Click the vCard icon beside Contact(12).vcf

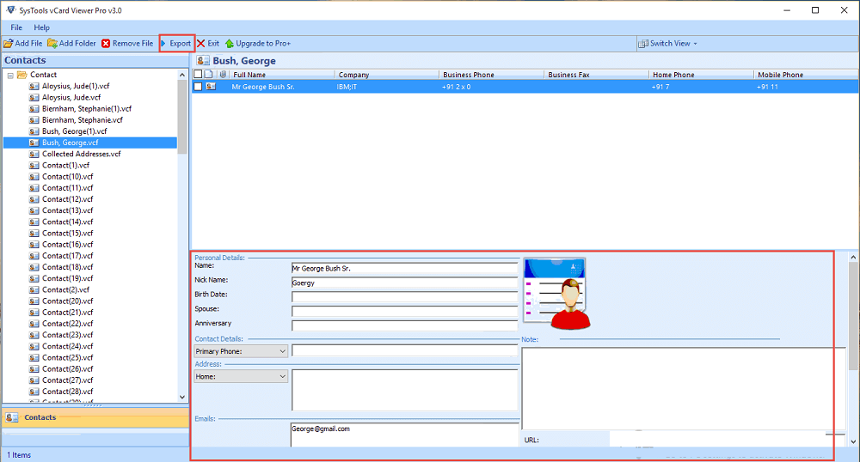tap(34, 199)
